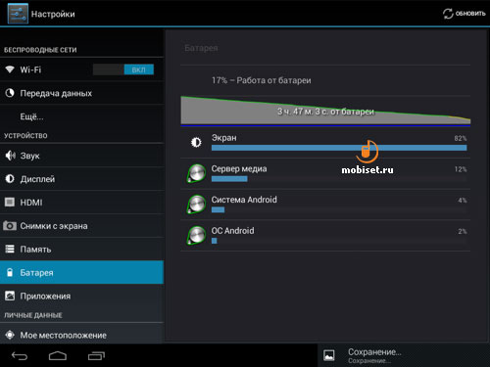Open 'Снимки с экрана' settings
The height and width of the screenshot is (367, 490).
pos(81,226)
